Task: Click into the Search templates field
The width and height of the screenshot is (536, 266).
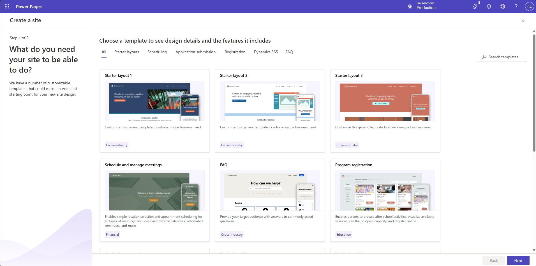Action: pos(503,57)
